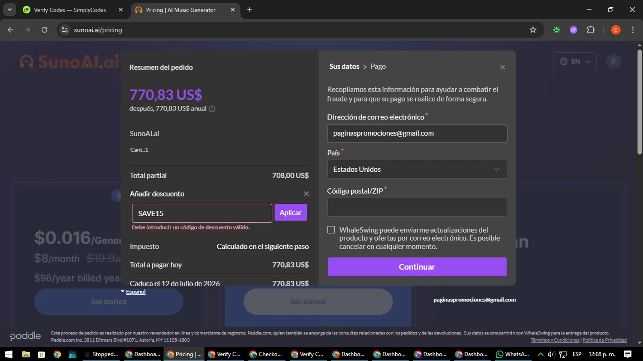This screenshot has height=361, width=643.
Task: Click the scrollbar up arrow
Action: 640,45
